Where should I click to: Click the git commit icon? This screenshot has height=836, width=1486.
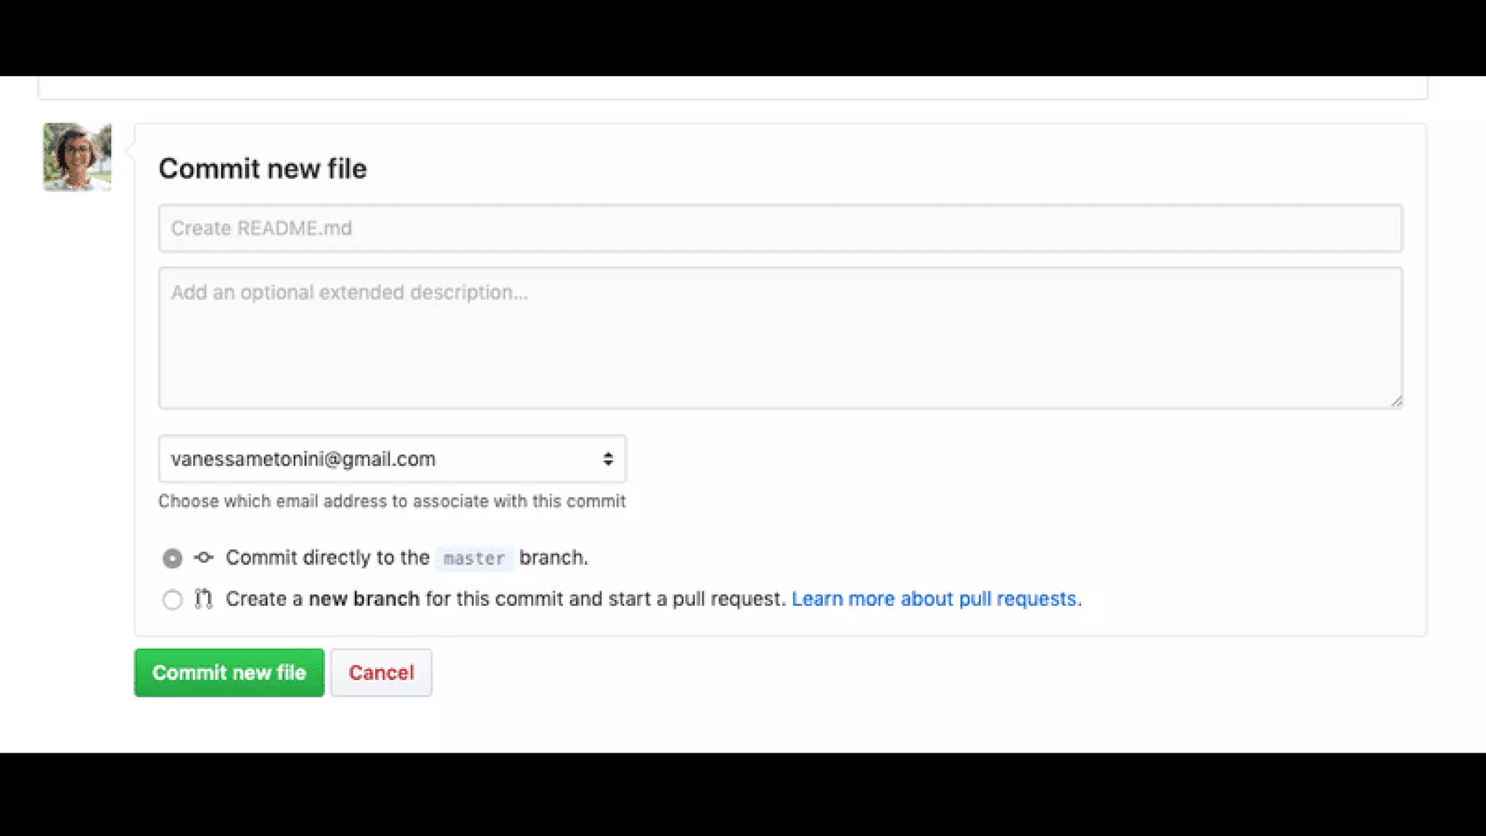[x=204, y=557]
